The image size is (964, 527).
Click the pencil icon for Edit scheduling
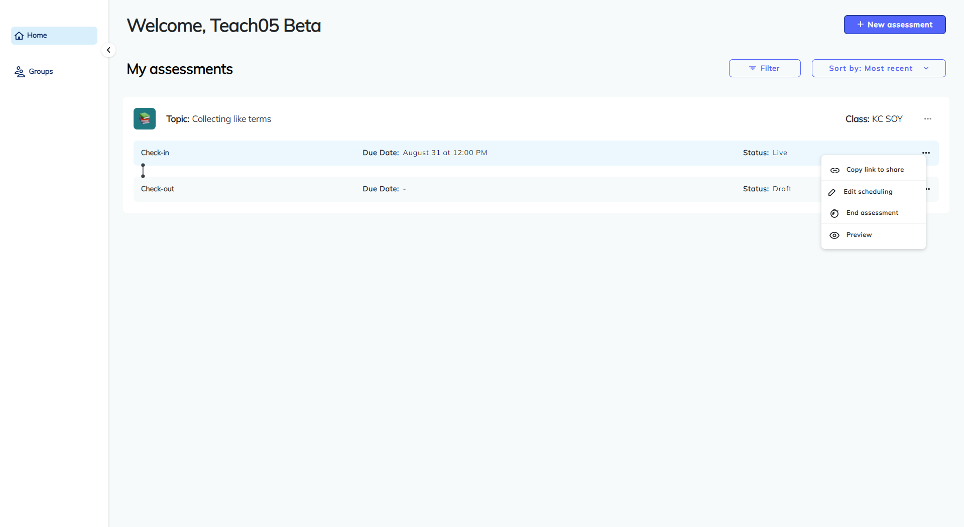[832, 192]
